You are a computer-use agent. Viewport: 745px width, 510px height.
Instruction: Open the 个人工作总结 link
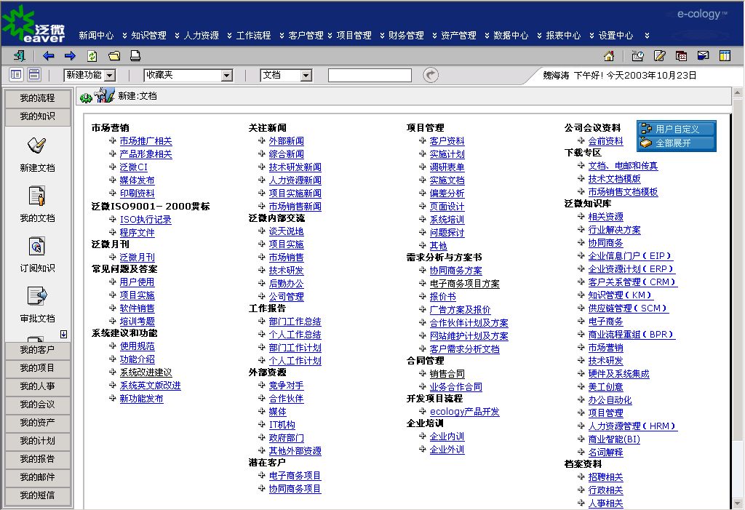[295, 335]
